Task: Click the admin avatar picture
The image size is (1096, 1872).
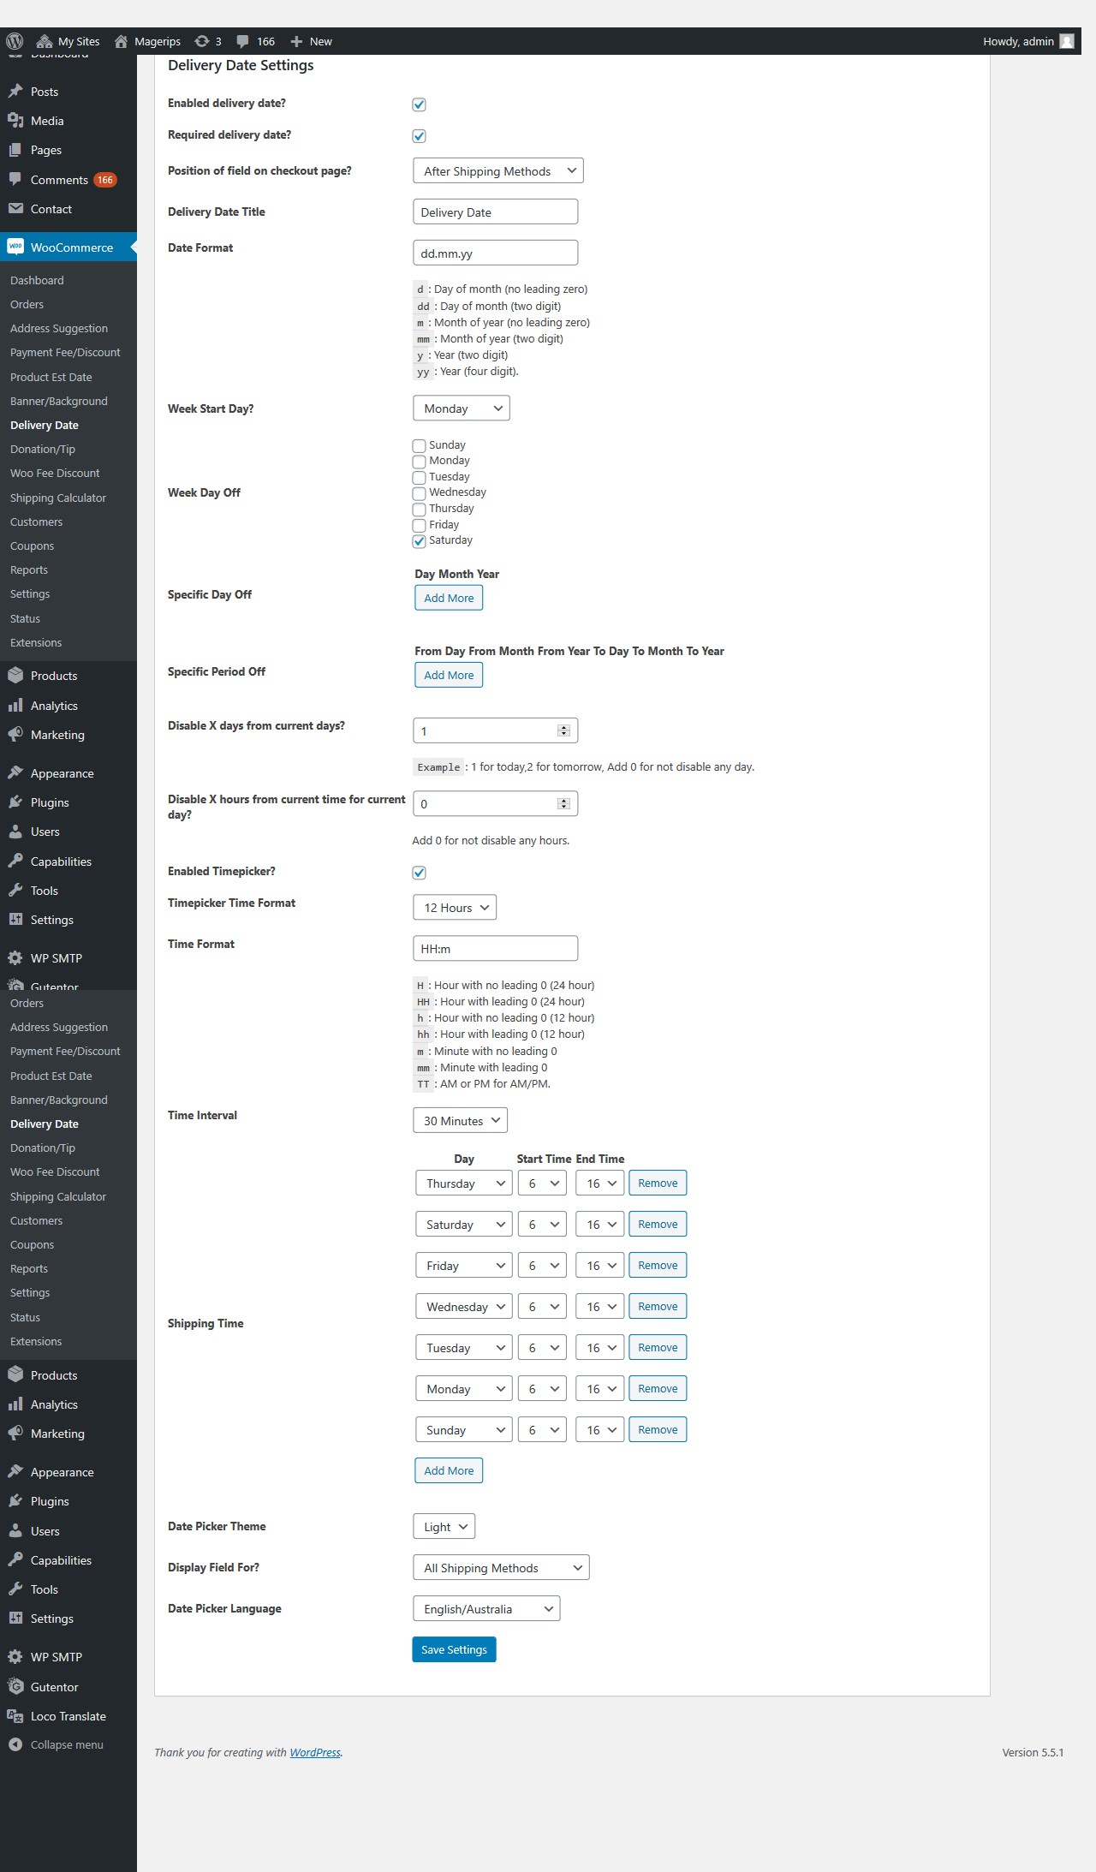Action: click(x=1067, y=41)
